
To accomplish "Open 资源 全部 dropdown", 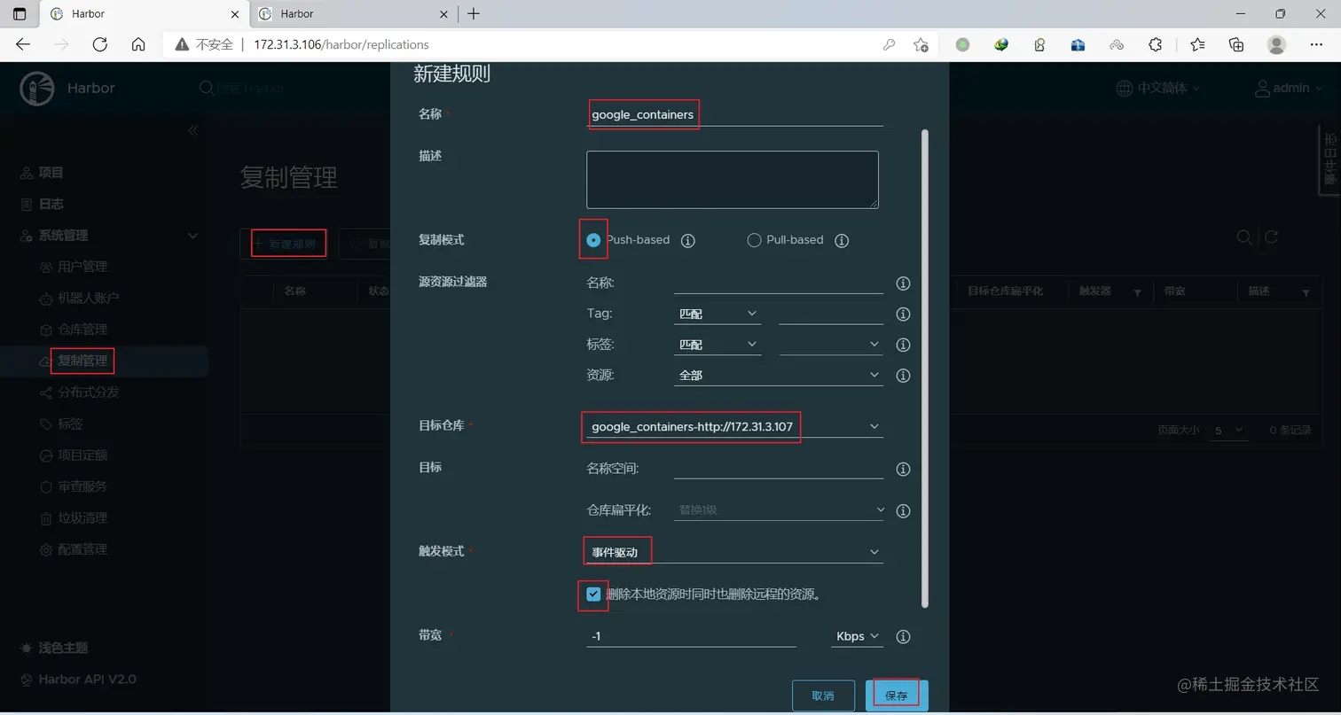I will [779, 376].
